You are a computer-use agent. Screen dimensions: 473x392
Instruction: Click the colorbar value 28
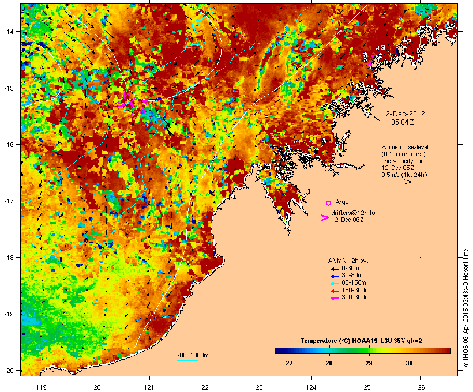pyautogui.click(x=329, y=363)
